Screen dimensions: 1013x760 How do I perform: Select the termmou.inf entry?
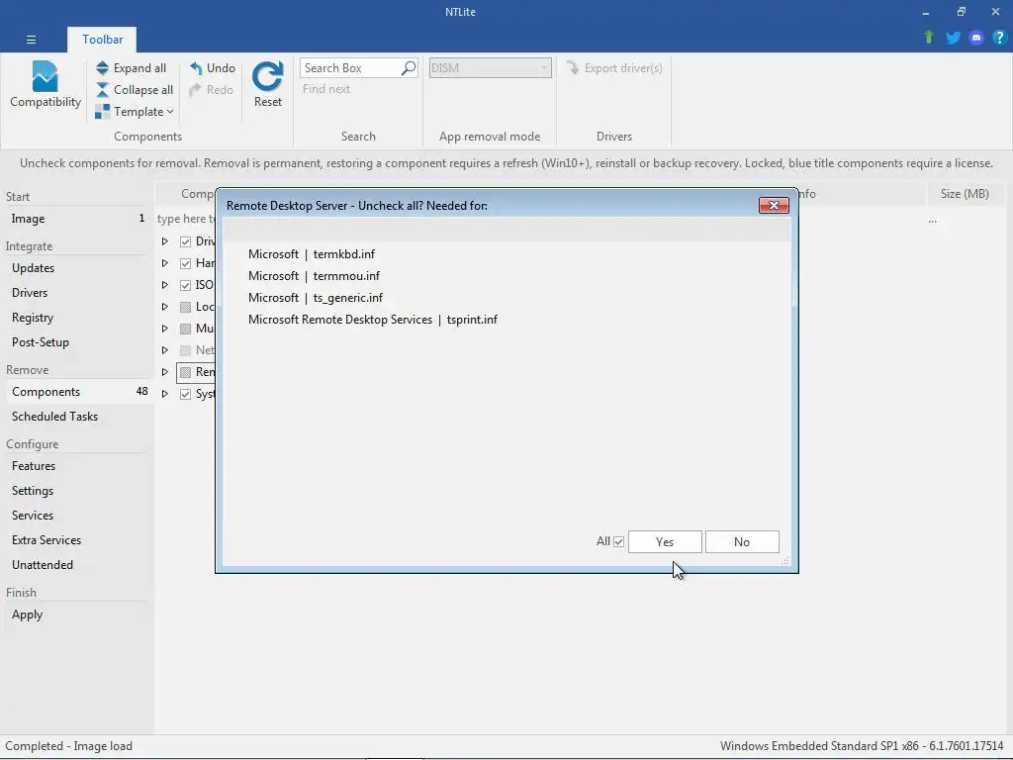[314, 276]
